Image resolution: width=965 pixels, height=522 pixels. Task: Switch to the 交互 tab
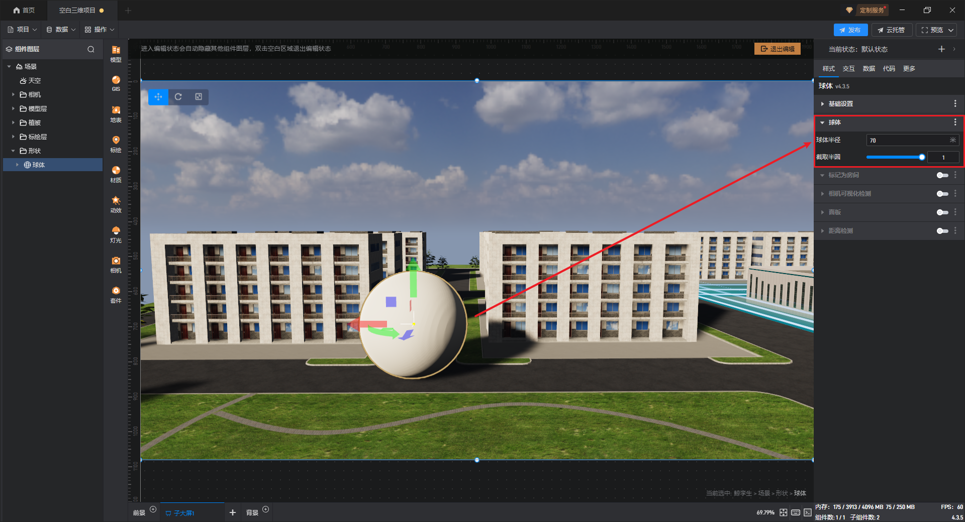[x=849, y=69]
